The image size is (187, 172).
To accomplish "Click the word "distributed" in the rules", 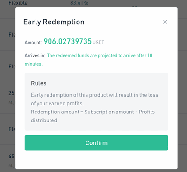I will tap(44, 120).
